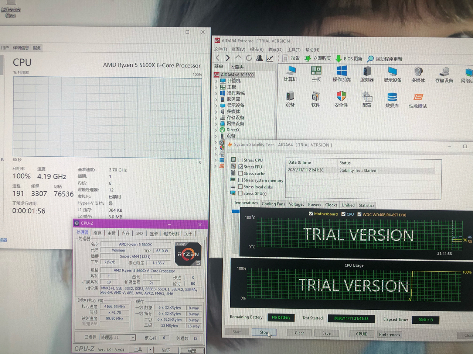The image size is (473, 354).
Task: Enable Stress system memory checkbox
Action: (241, 180)
